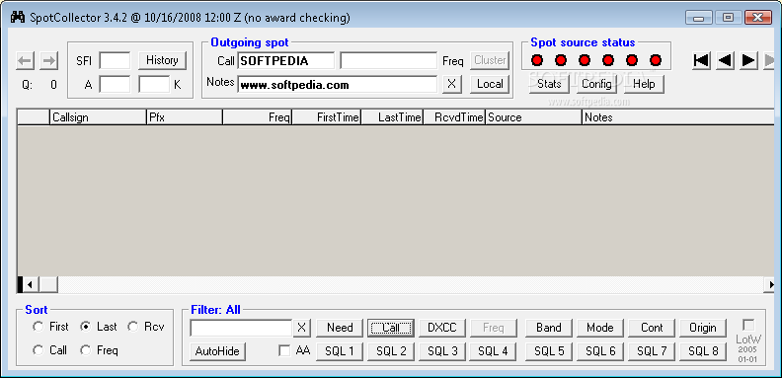Run the SQL 2 filter
The width and height of the screenshot is (782, 378).
coord(391,351)
